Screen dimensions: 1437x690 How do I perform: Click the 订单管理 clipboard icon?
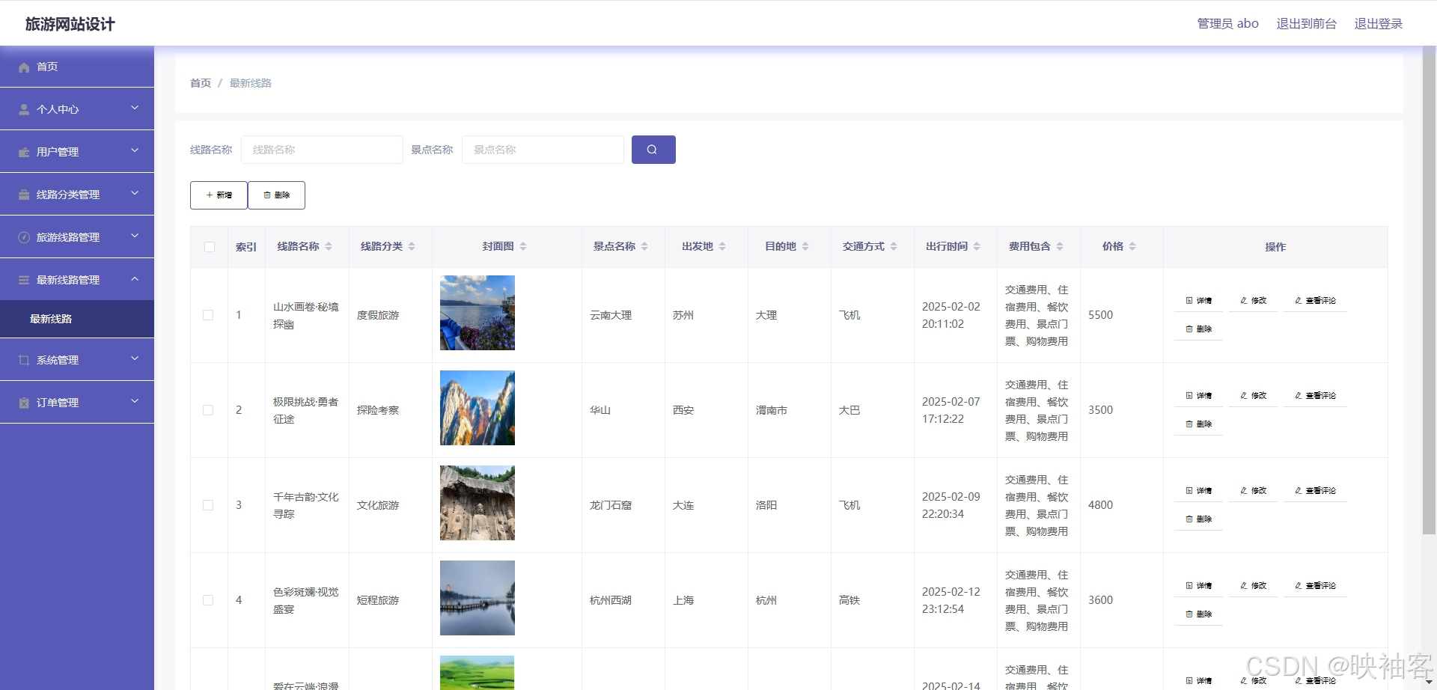point(24,403)
